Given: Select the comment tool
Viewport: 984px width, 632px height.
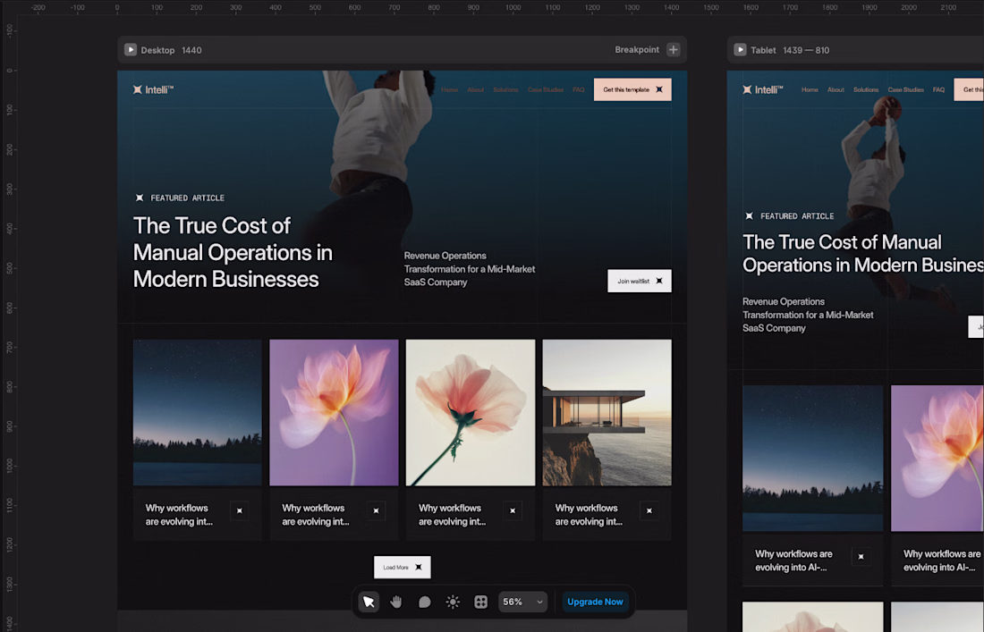Looking at the screenshot, I should pos(424,602).
